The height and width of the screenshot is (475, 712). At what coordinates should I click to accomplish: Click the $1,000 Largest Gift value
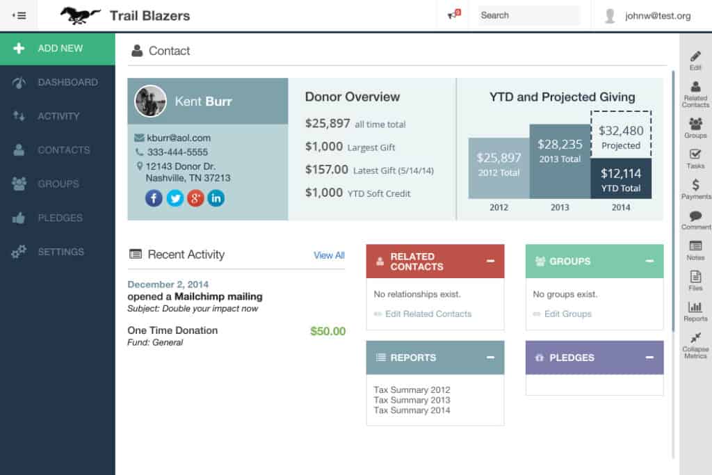324,146
